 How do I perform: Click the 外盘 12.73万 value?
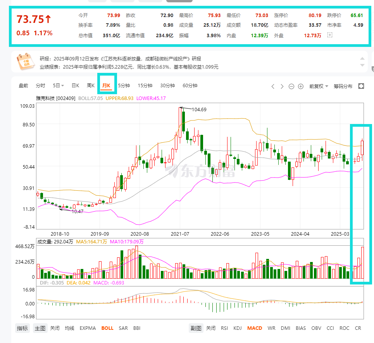[312, 36]
